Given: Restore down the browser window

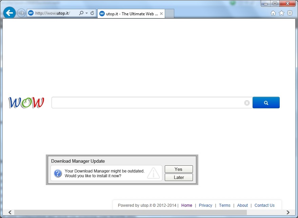Looking at the screenshot, I should (x=275, y=4).
